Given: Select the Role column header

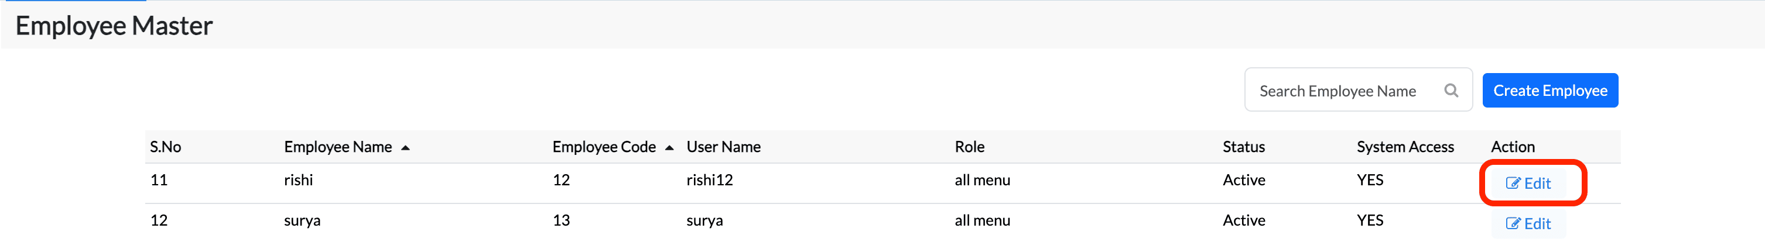Looking at the screenshot, I should tap(970, 147).
